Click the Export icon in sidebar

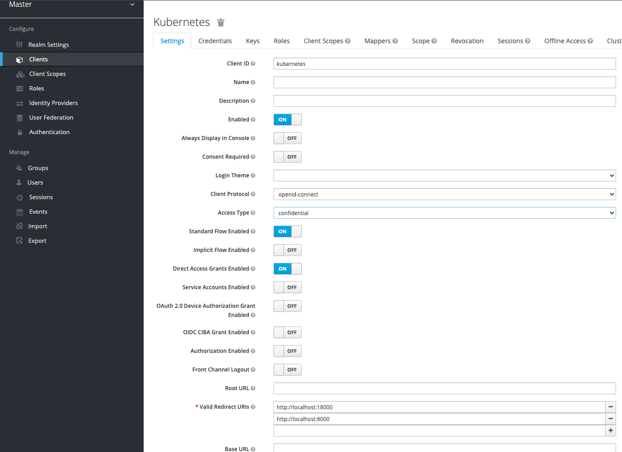pyautogui.click(x=19, y=241)
